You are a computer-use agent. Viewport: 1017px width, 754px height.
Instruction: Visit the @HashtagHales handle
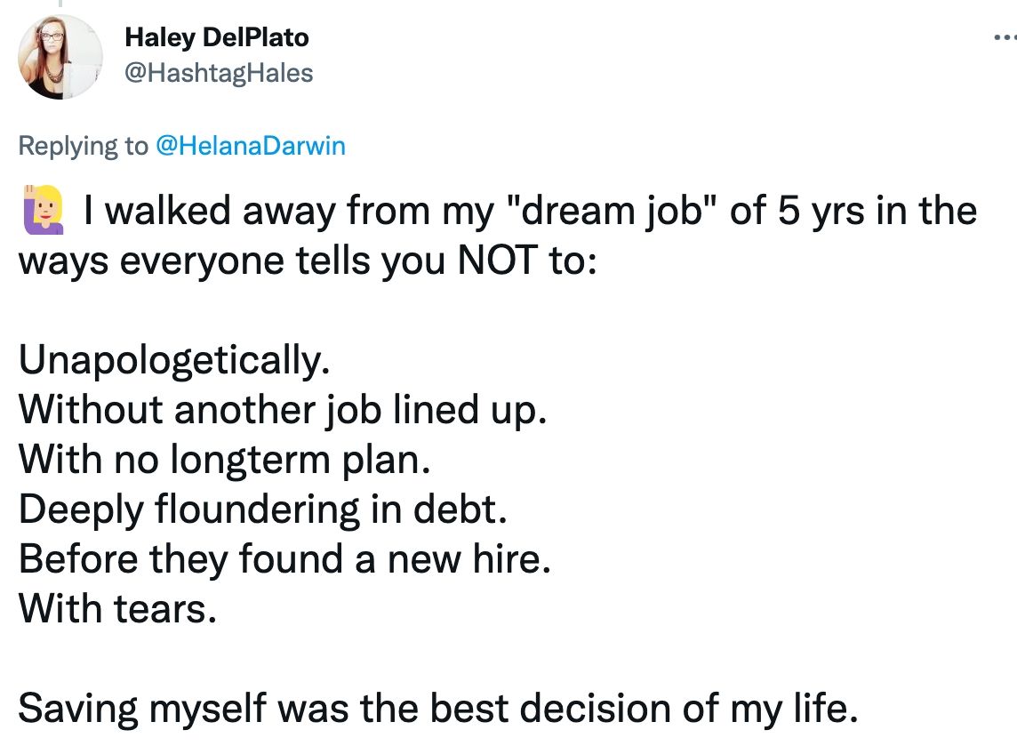click(x=219, y=72)
